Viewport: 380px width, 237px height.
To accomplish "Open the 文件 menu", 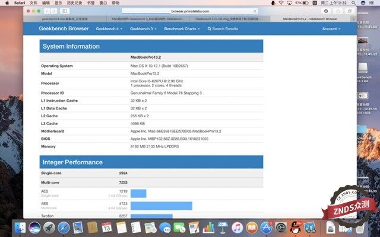I will (x=33, y=3).
